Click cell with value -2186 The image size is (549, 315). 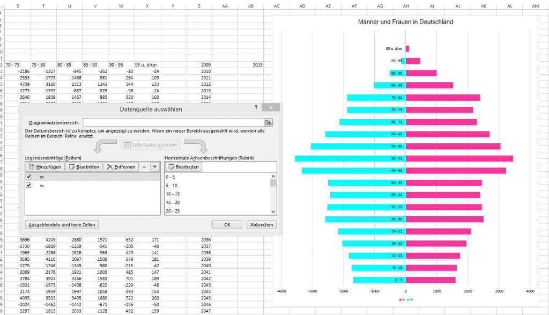pyautogui.click(x=18, y=71)
